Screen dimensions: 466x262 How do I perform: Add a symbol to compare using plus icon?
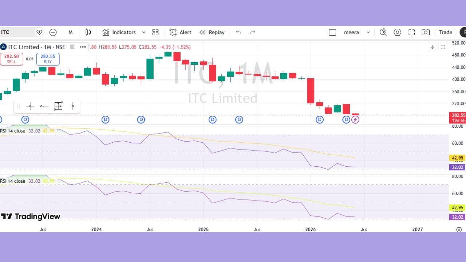[53, 32]
